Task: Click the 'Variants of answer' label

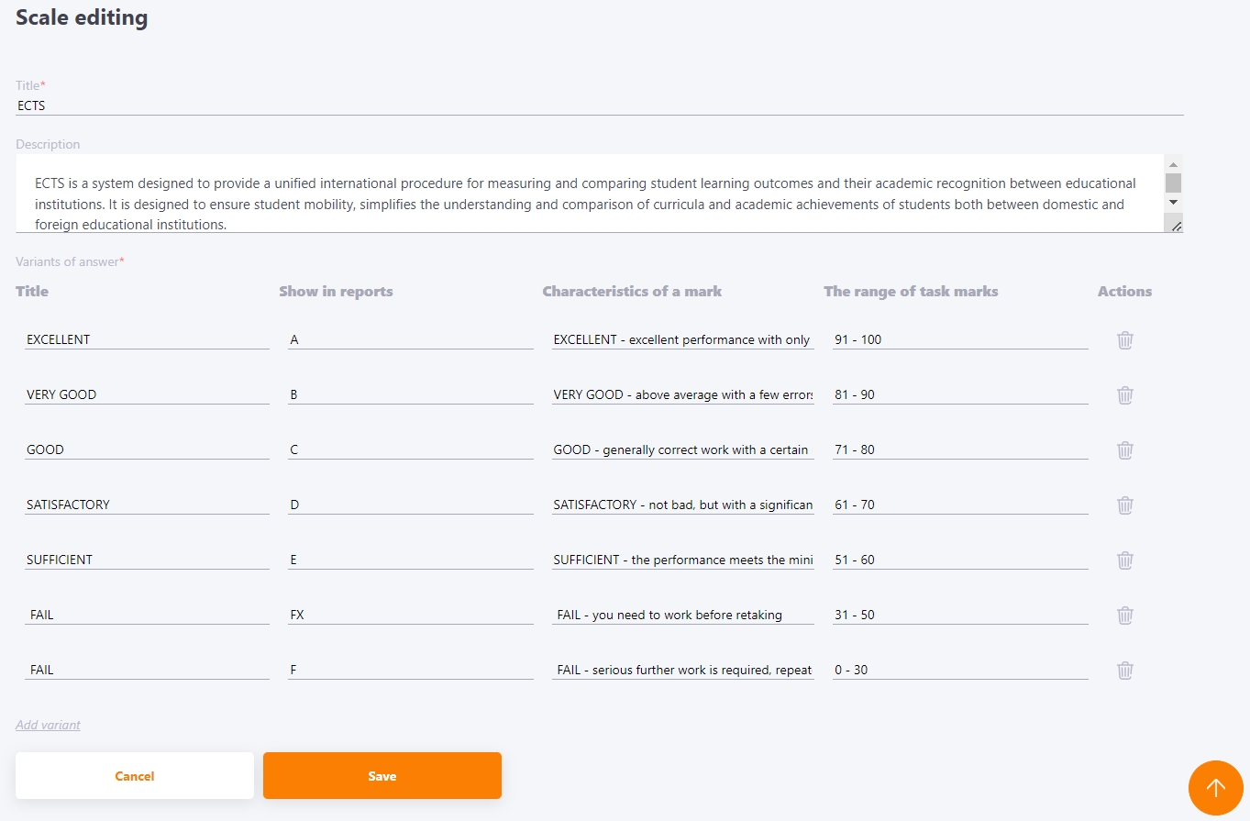Action: point(70,261)
